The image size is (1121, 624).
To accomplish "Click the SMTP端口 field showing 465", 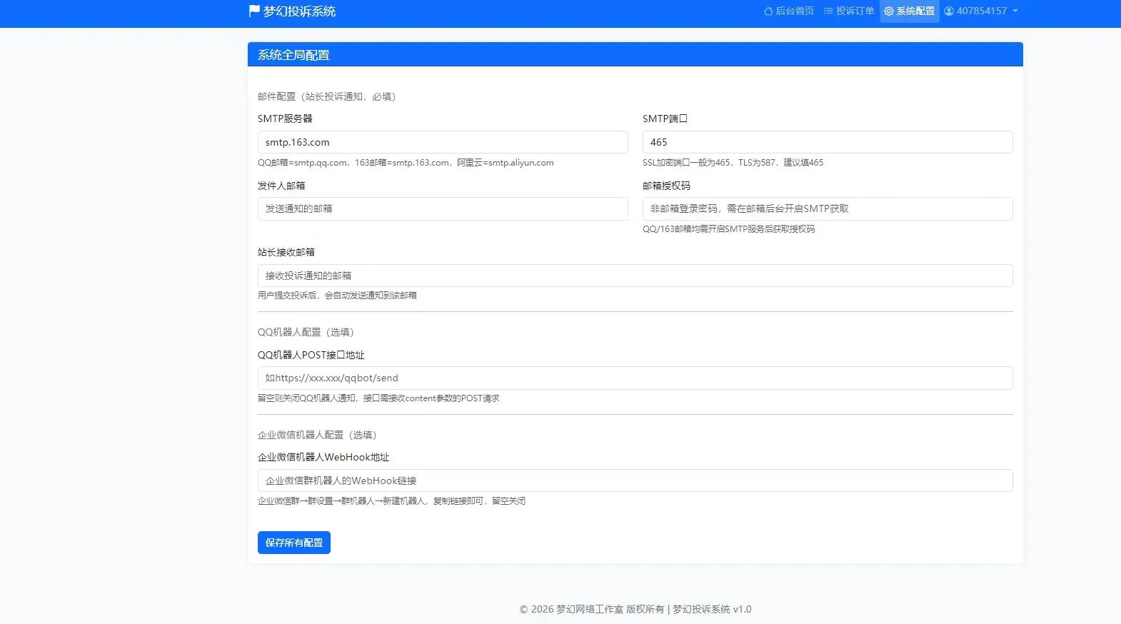I will coord(827,142).
